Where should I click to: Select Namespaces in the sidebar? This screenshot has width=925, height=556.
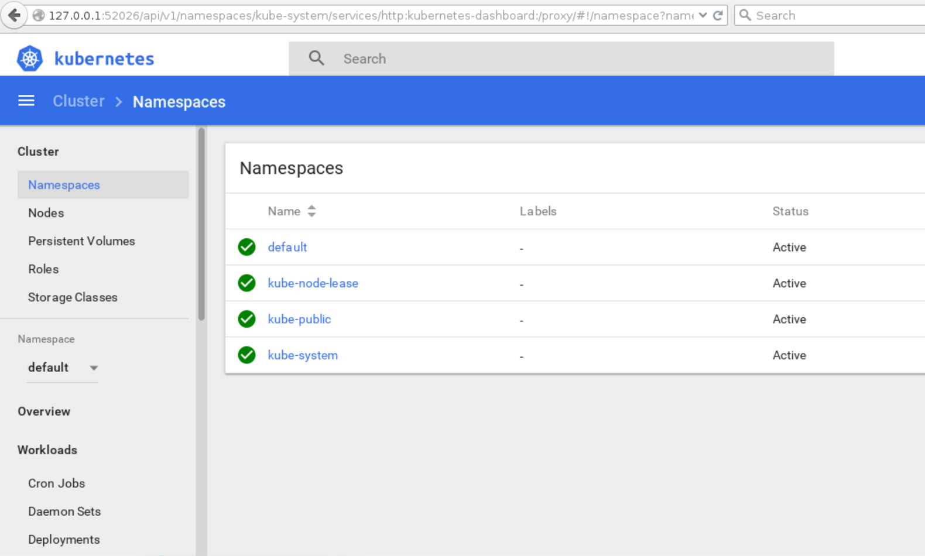(103, 185)
